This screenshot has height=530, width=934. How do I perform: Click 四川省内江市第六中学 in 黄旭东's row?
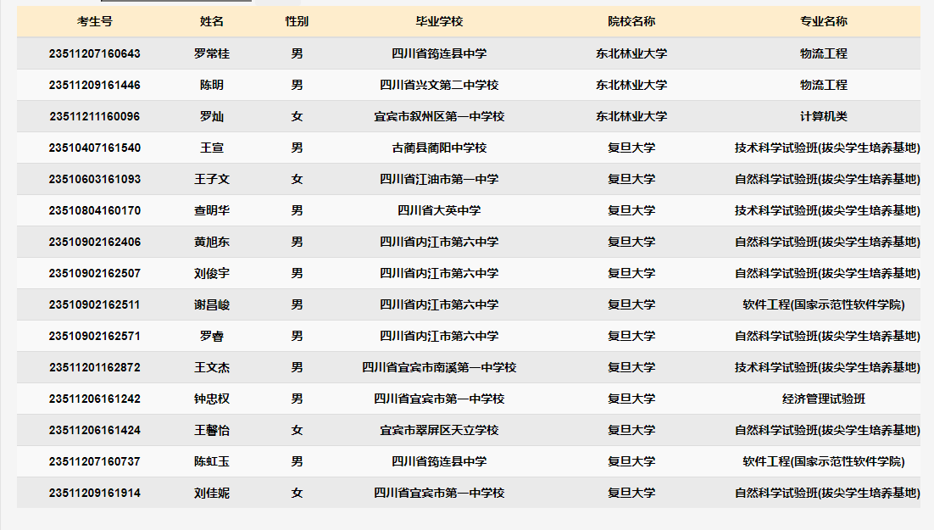[439, 242]
